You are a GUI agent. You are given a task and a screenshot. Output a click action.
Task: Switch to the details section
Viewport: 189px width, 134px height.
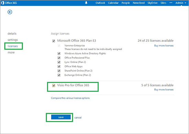click(x=12, y=34)
